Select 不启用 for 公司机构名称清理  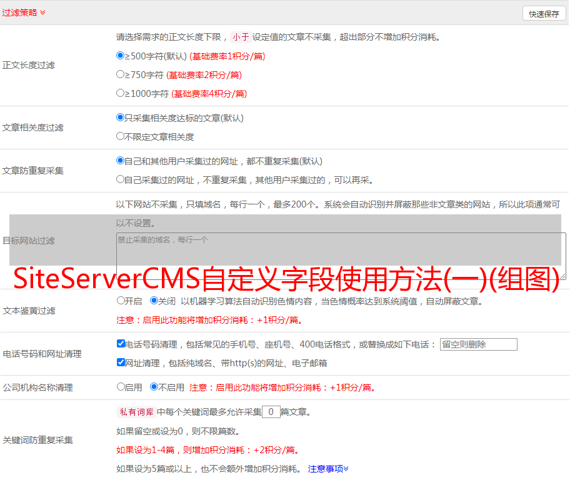[154, 387]
